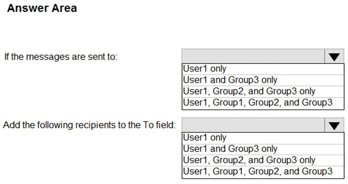Viewport: 348px width, 184px height.
Task: Click the 'Answer Area' heading
Action: click(42, 8)
